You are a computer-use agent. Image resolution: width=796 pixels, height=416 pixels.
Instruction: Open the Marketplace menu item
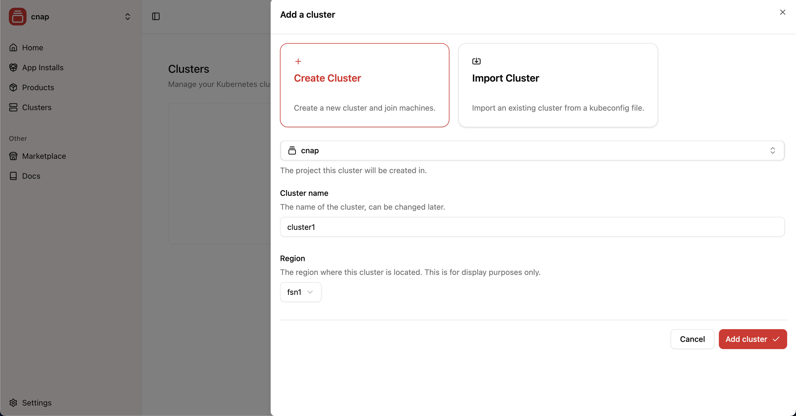[x=44, y=156]
